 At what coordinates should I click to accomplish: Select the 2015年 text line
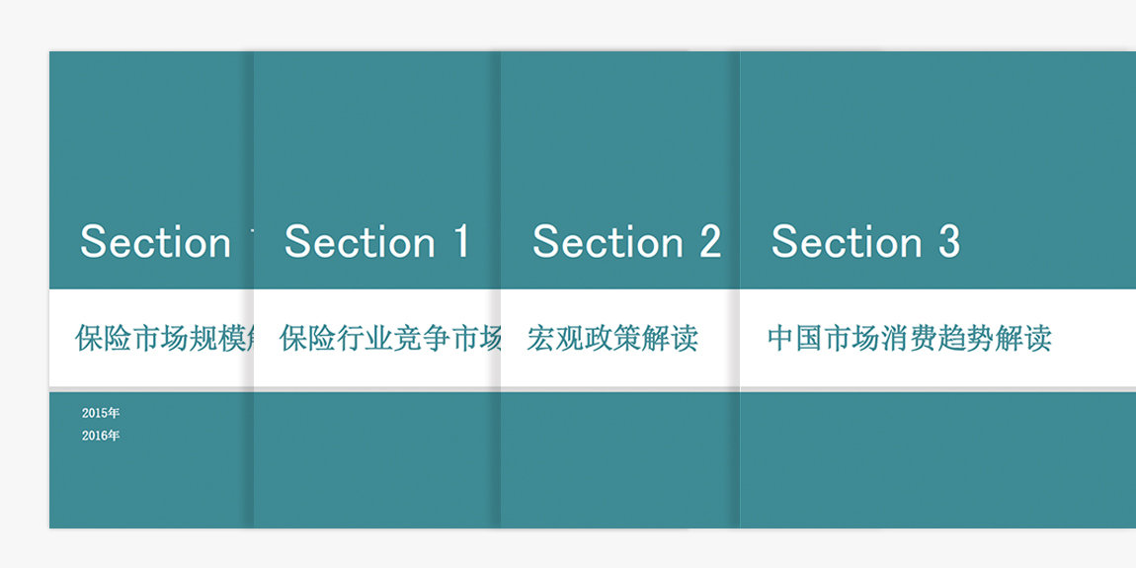point(101,413)
